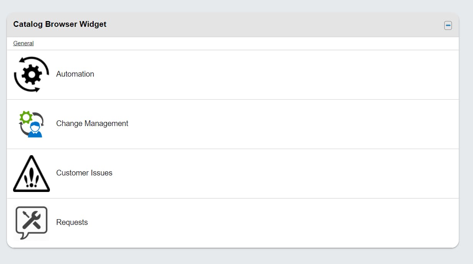Click empty space in the General breadcrumb row
Screen dimensions: 473x264
click(230, 43)
